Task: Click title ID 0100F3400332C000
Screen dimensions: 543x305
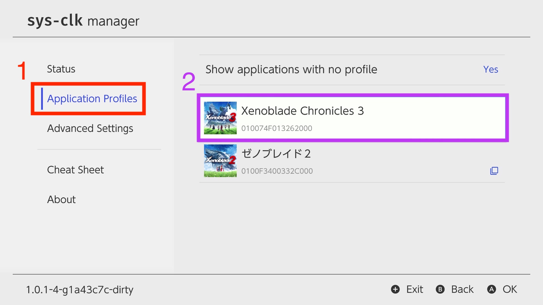Action: [277, 171]
